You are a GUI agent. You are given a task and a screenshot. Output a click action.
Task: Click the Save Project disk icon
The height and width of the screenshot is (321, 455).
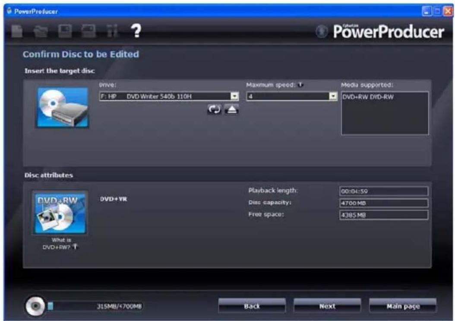click(x=65, y=31)
